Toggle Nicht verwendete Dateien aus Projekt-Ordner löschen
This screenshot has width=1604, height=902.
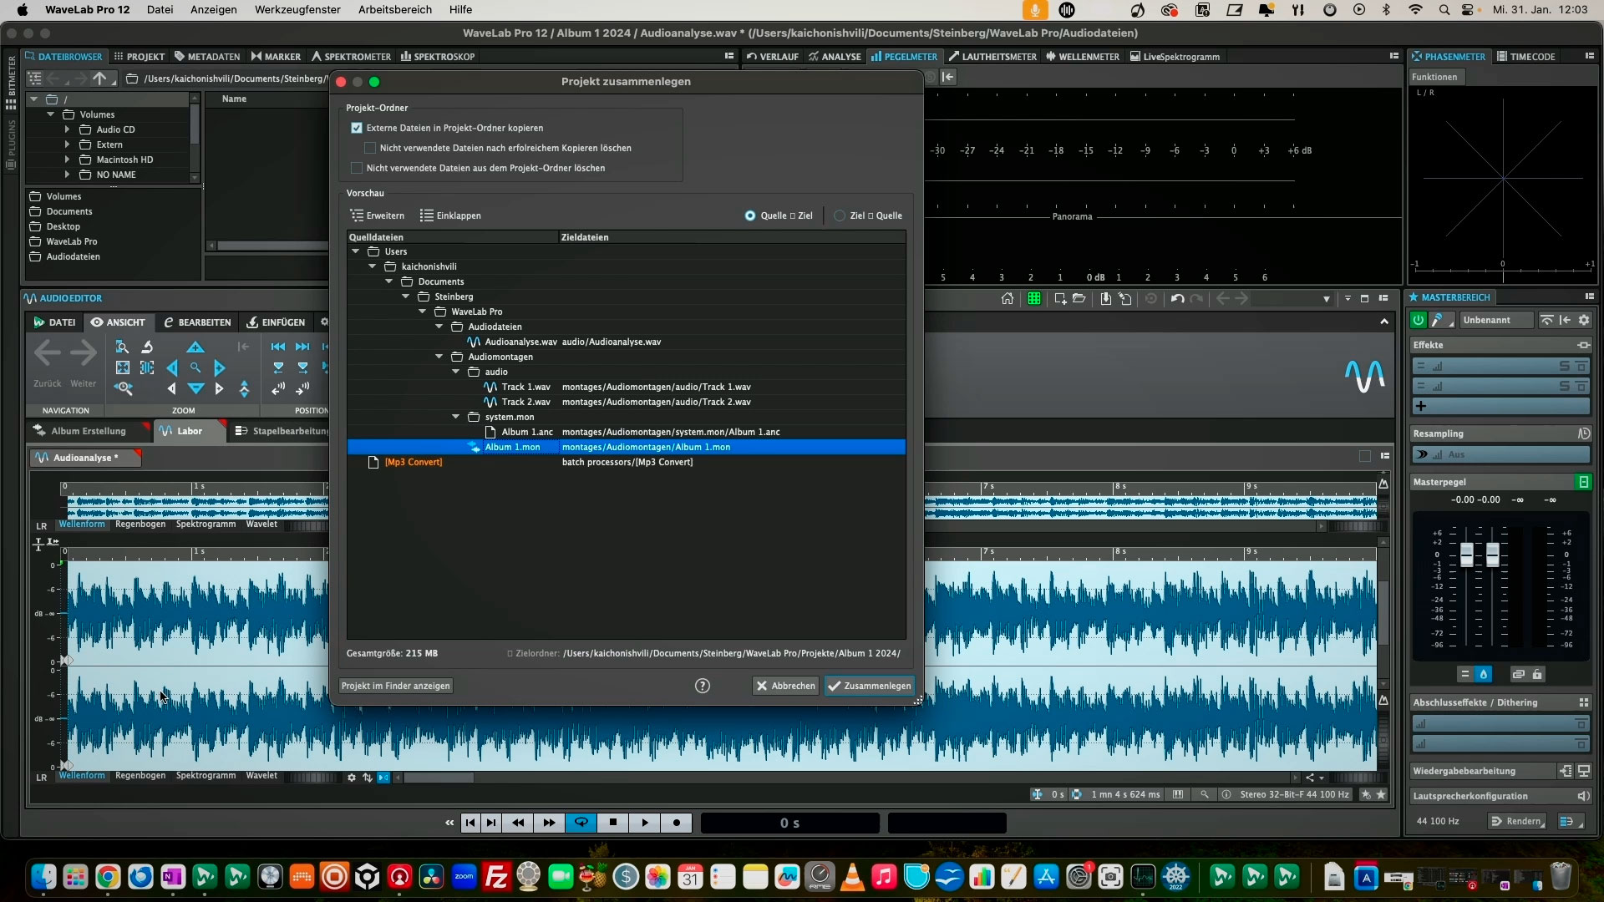pos(357,168)
